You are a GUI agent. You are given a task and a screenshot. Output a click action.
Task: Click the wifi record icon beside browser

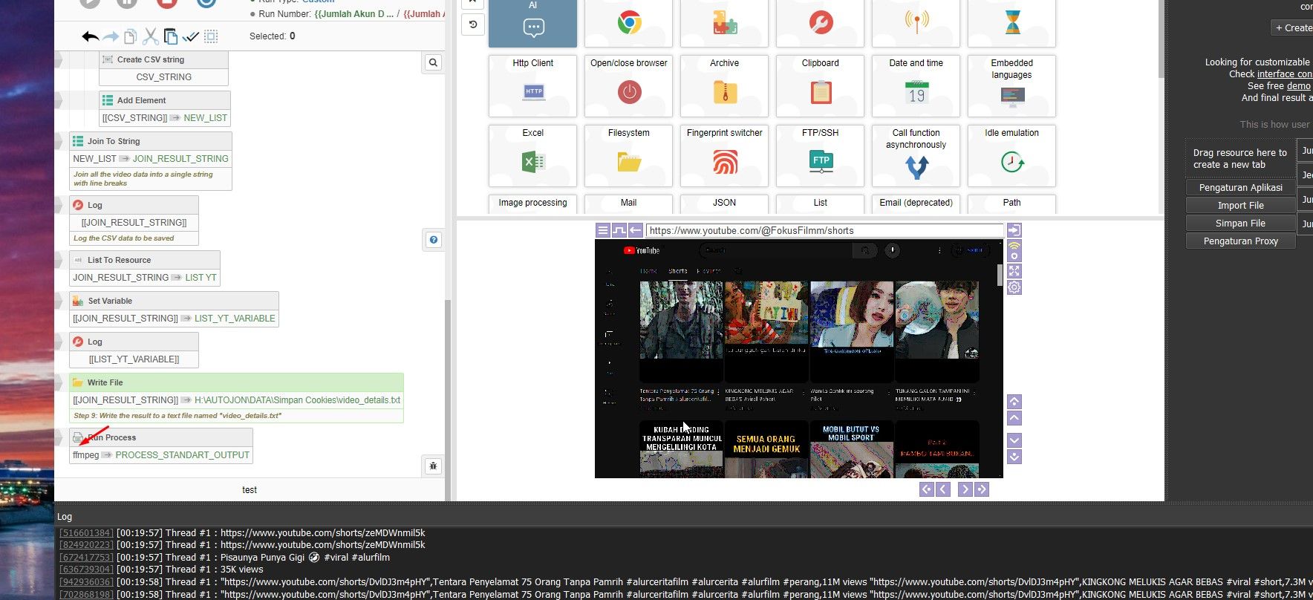click(1014, 251)
